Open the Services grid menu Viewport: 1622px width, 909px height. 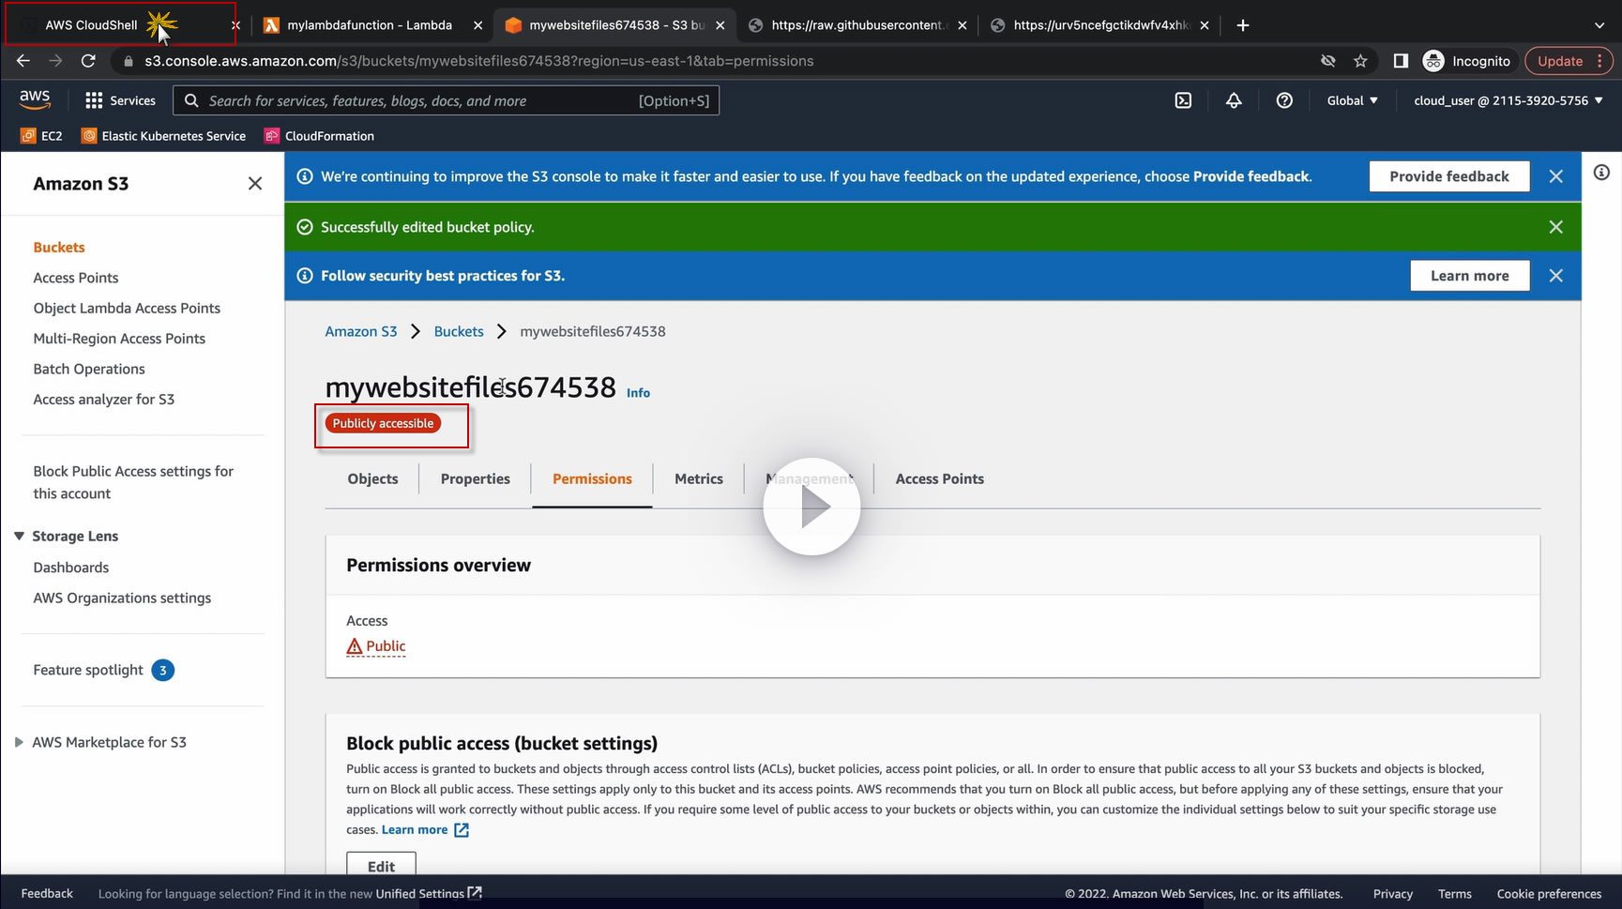tap(120, 100)
